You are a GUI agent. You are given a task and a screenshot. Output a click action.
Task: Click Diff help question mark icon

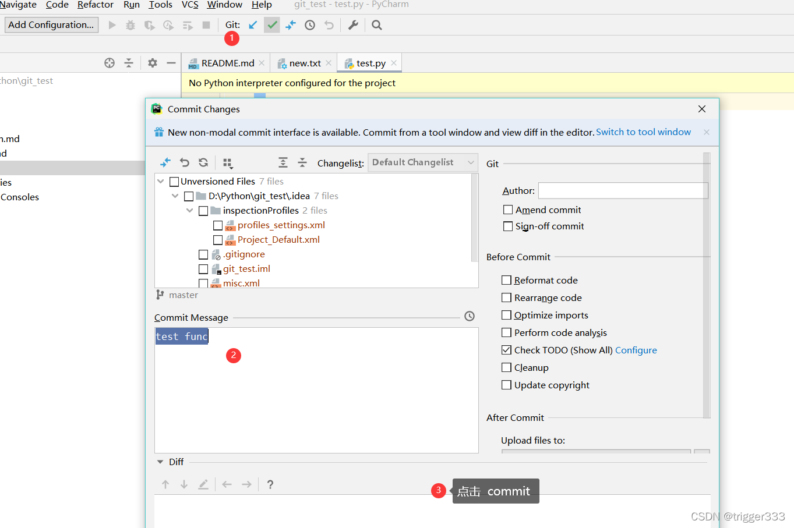click(x=270, y=484)
